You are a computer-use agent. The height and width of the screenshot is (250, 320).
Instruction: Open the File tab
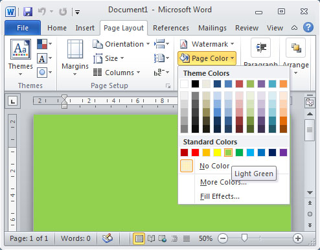tap(23, 28)
